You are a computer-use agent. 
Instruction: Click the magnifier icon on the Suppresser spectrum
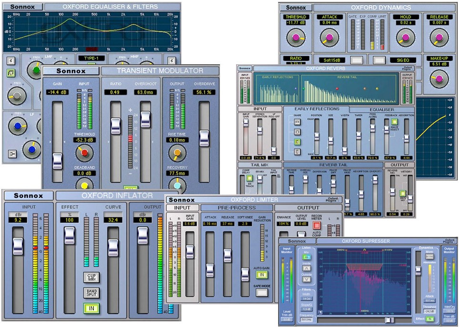tap(321, 311)
